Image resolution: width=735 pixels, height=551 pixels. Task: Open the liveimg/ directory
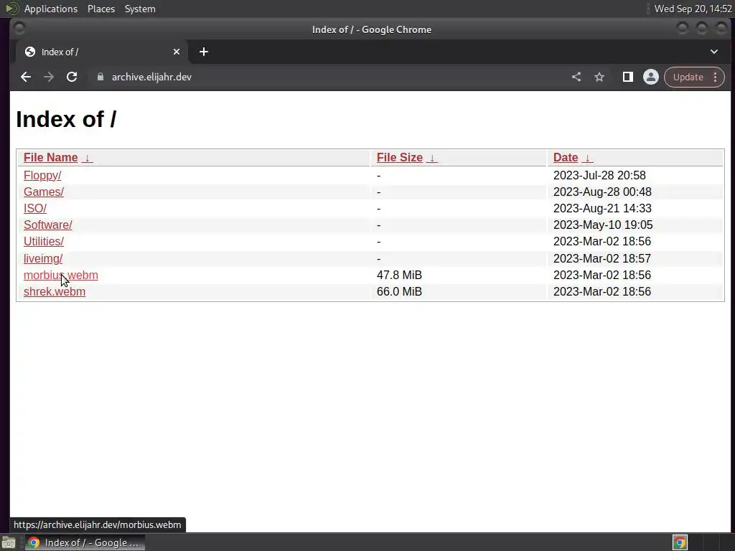click(x=43, y=258)
